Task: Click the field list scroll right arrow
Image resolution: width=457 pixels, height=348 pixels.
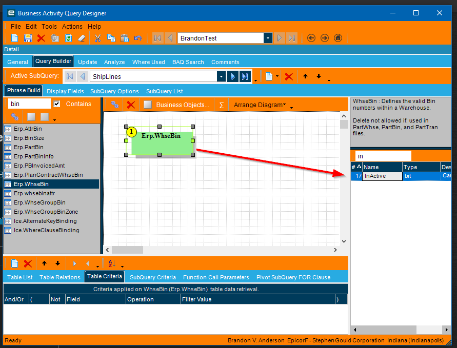Action: tap(447, 330)
